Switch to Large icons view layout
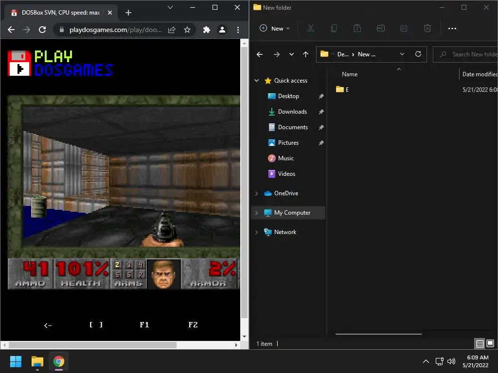The height and width of the screenshot is (373, 498). (x=490, y=343)
